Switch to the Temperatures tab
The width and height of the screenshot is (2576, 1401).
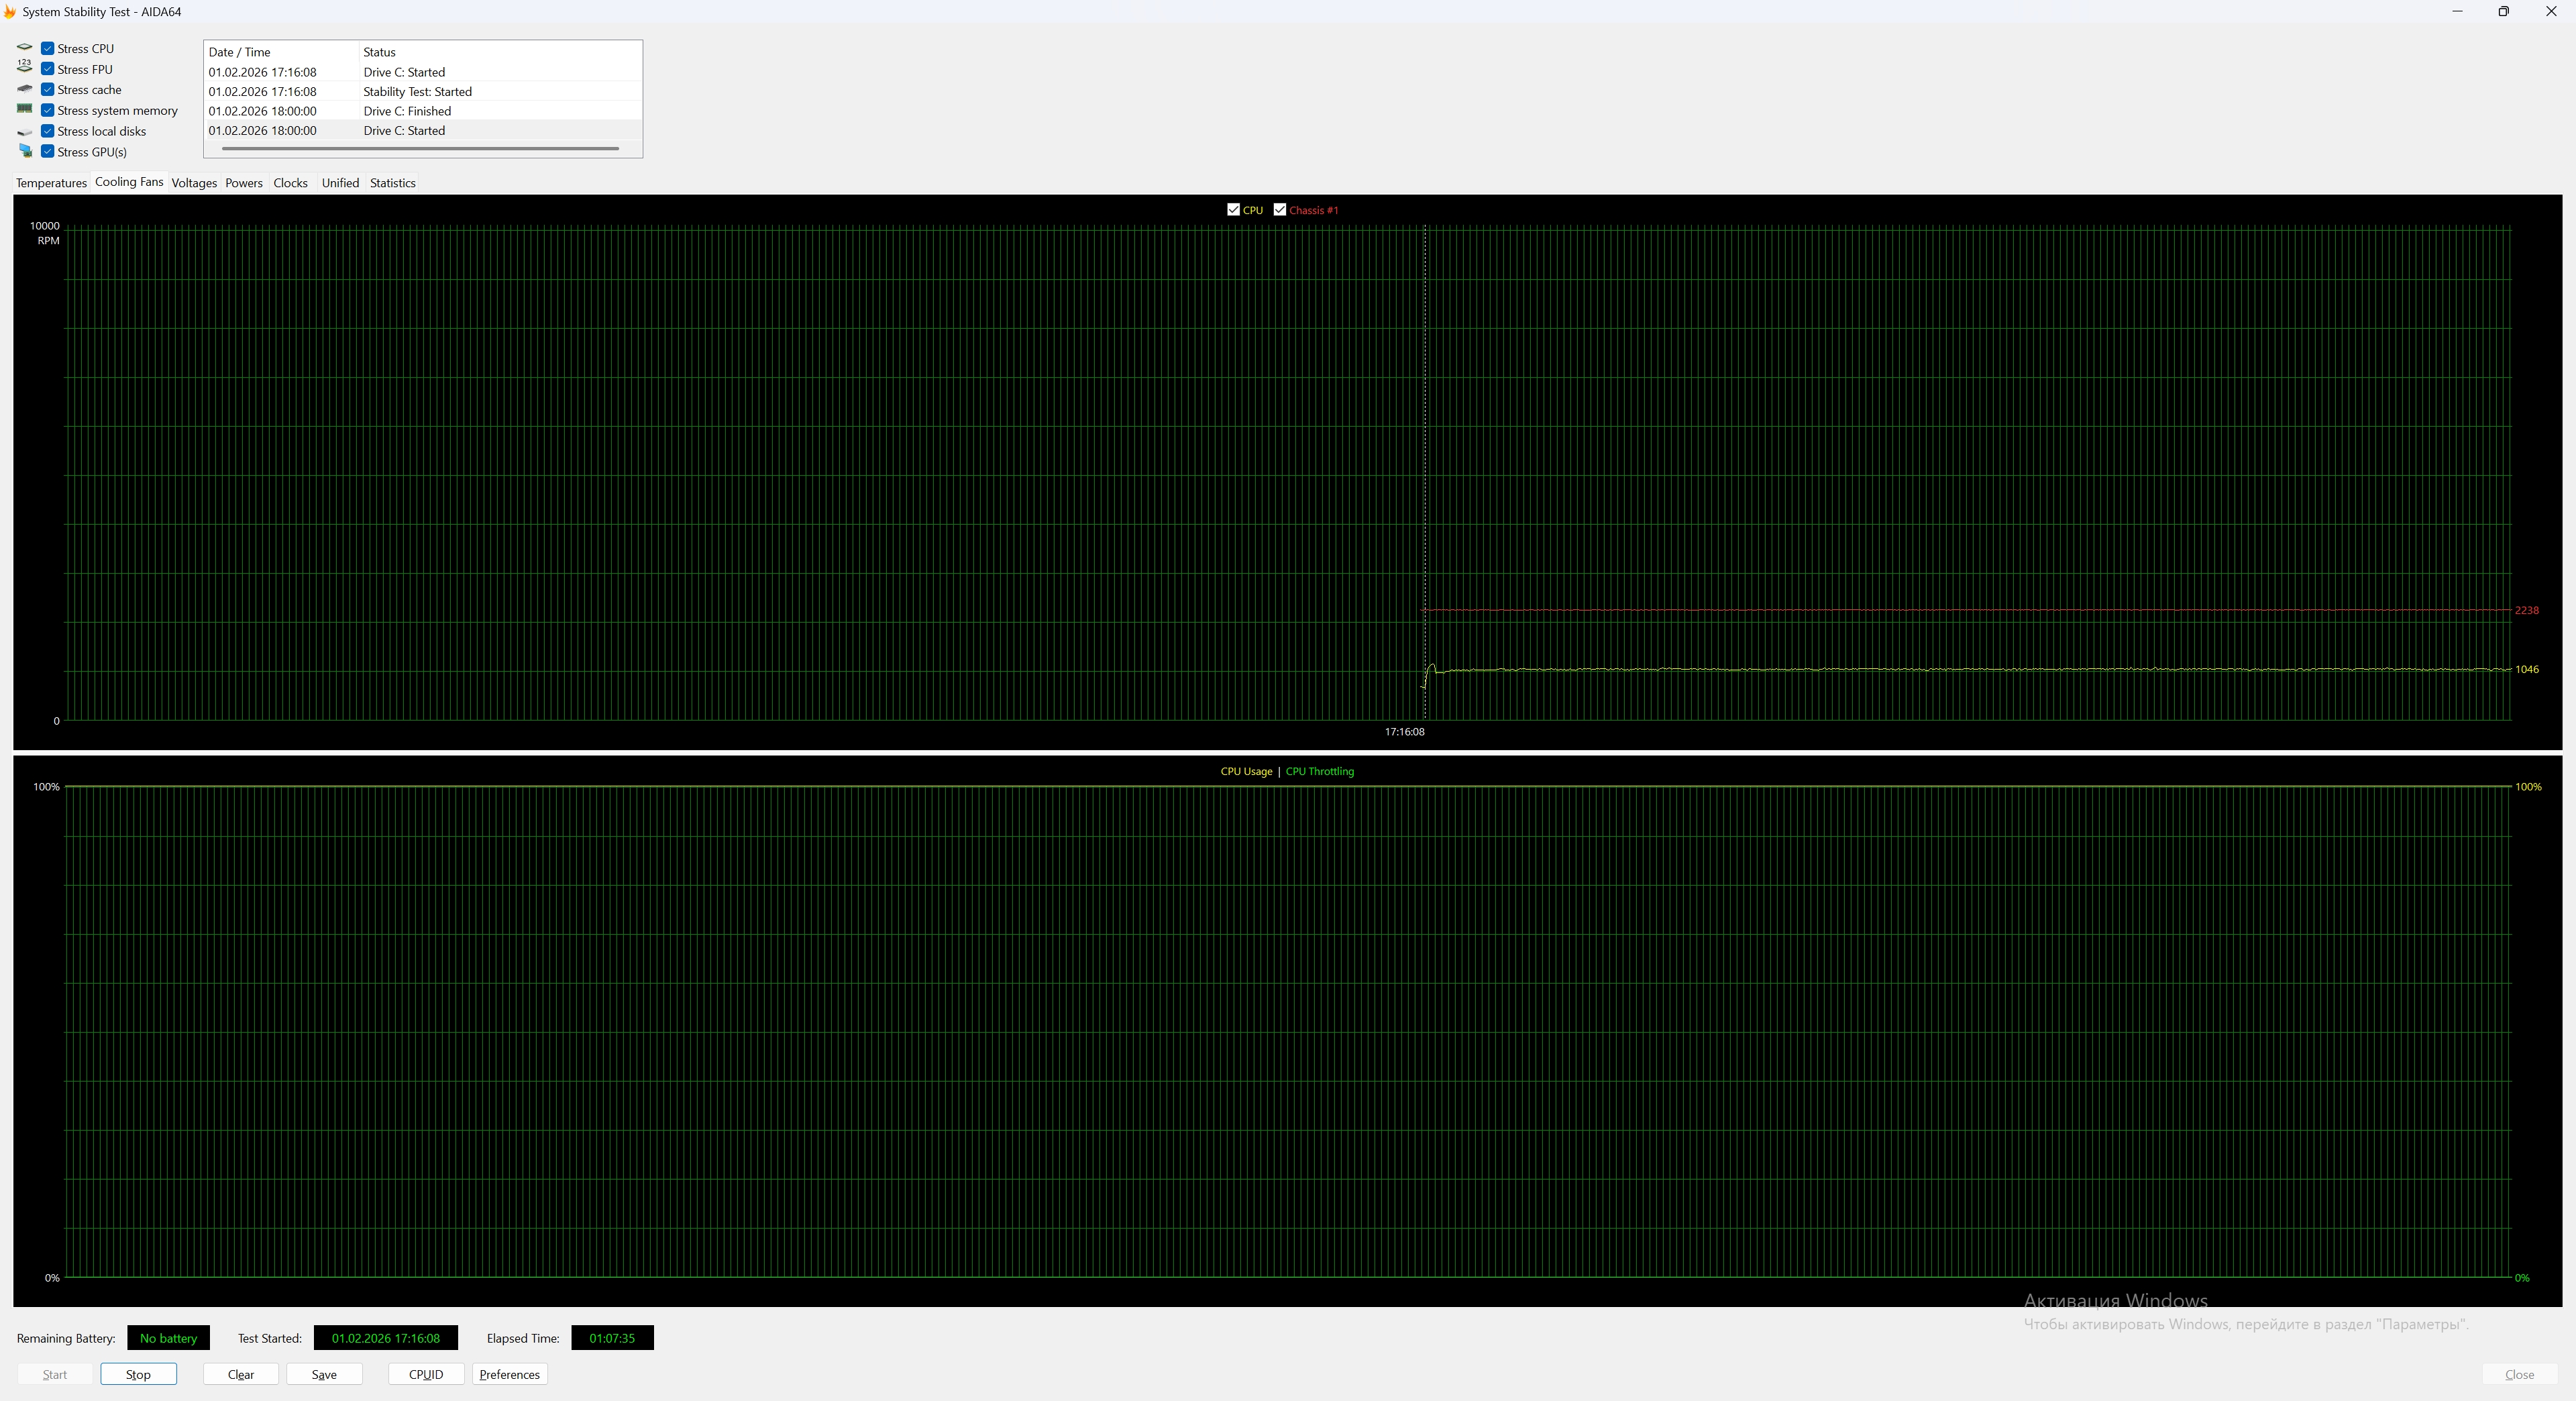point(51,183)
